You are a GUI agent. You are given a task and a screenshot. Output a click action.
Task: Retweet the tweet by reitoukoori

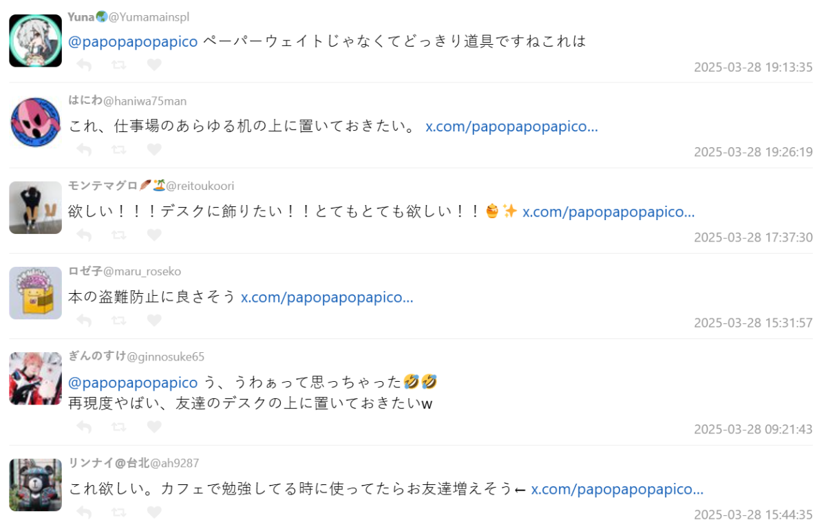119,235
